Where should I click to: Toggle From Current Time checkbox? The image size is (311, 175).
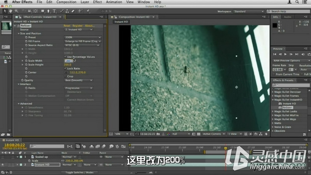point(274,74)
